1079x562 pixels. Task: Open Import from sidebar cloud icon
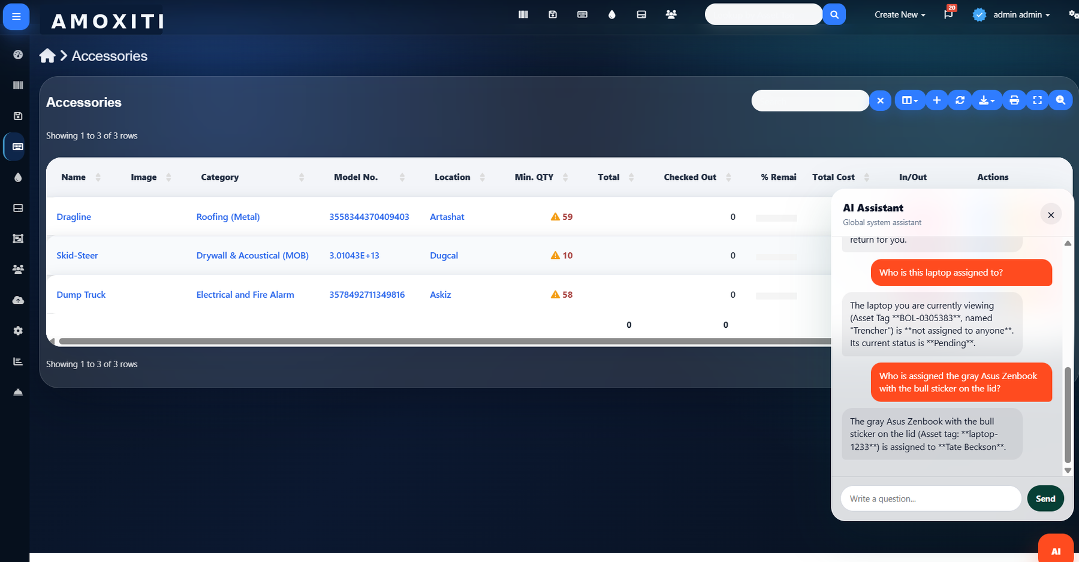[x=18, y=300]
